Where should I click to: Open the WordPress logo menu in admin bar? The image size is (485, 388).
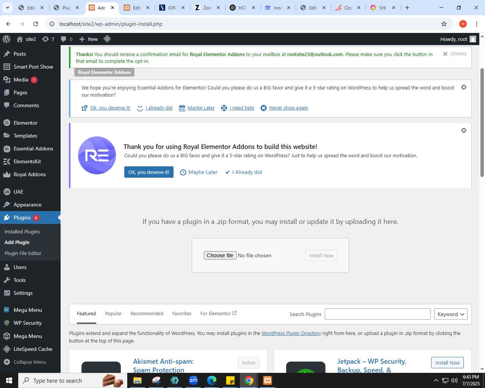(x=6, y=39)
